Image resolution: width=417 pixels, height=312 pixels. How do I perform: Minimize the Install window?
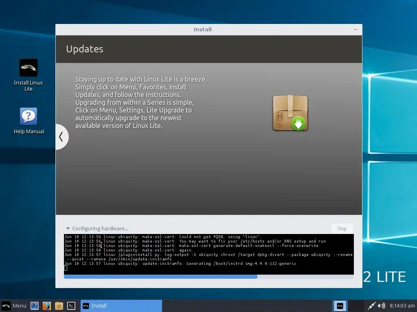[x=356, y=29]
